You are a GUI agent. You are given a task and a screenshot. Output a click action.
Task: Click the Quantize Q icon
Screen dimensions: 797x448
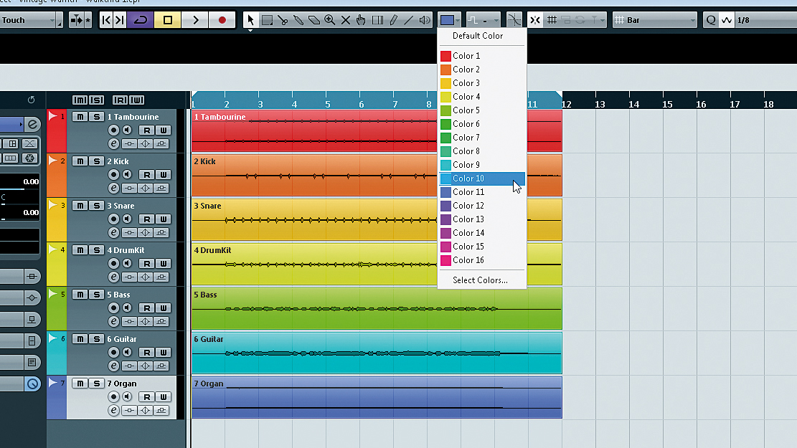coord(711,20)
